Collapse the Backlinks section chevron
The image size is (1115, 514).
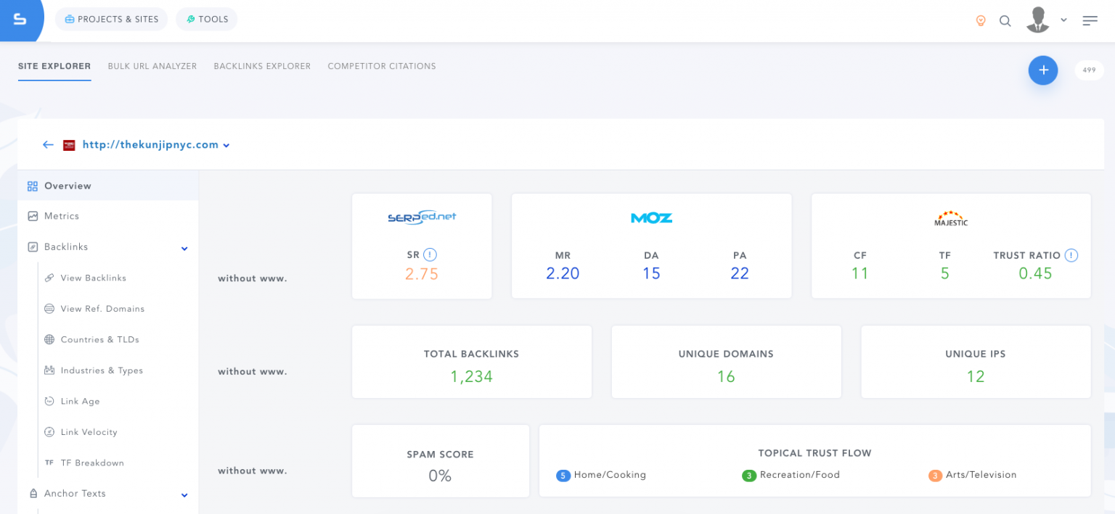tap(184, 249)
